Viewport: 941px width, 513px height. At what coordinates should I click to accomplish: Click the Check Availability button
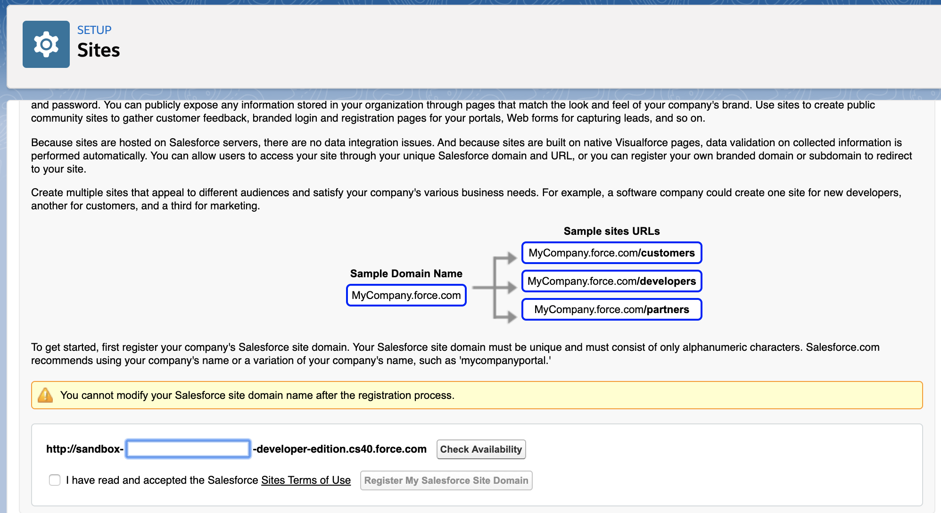pyautogui.click(x=481, y=449)
